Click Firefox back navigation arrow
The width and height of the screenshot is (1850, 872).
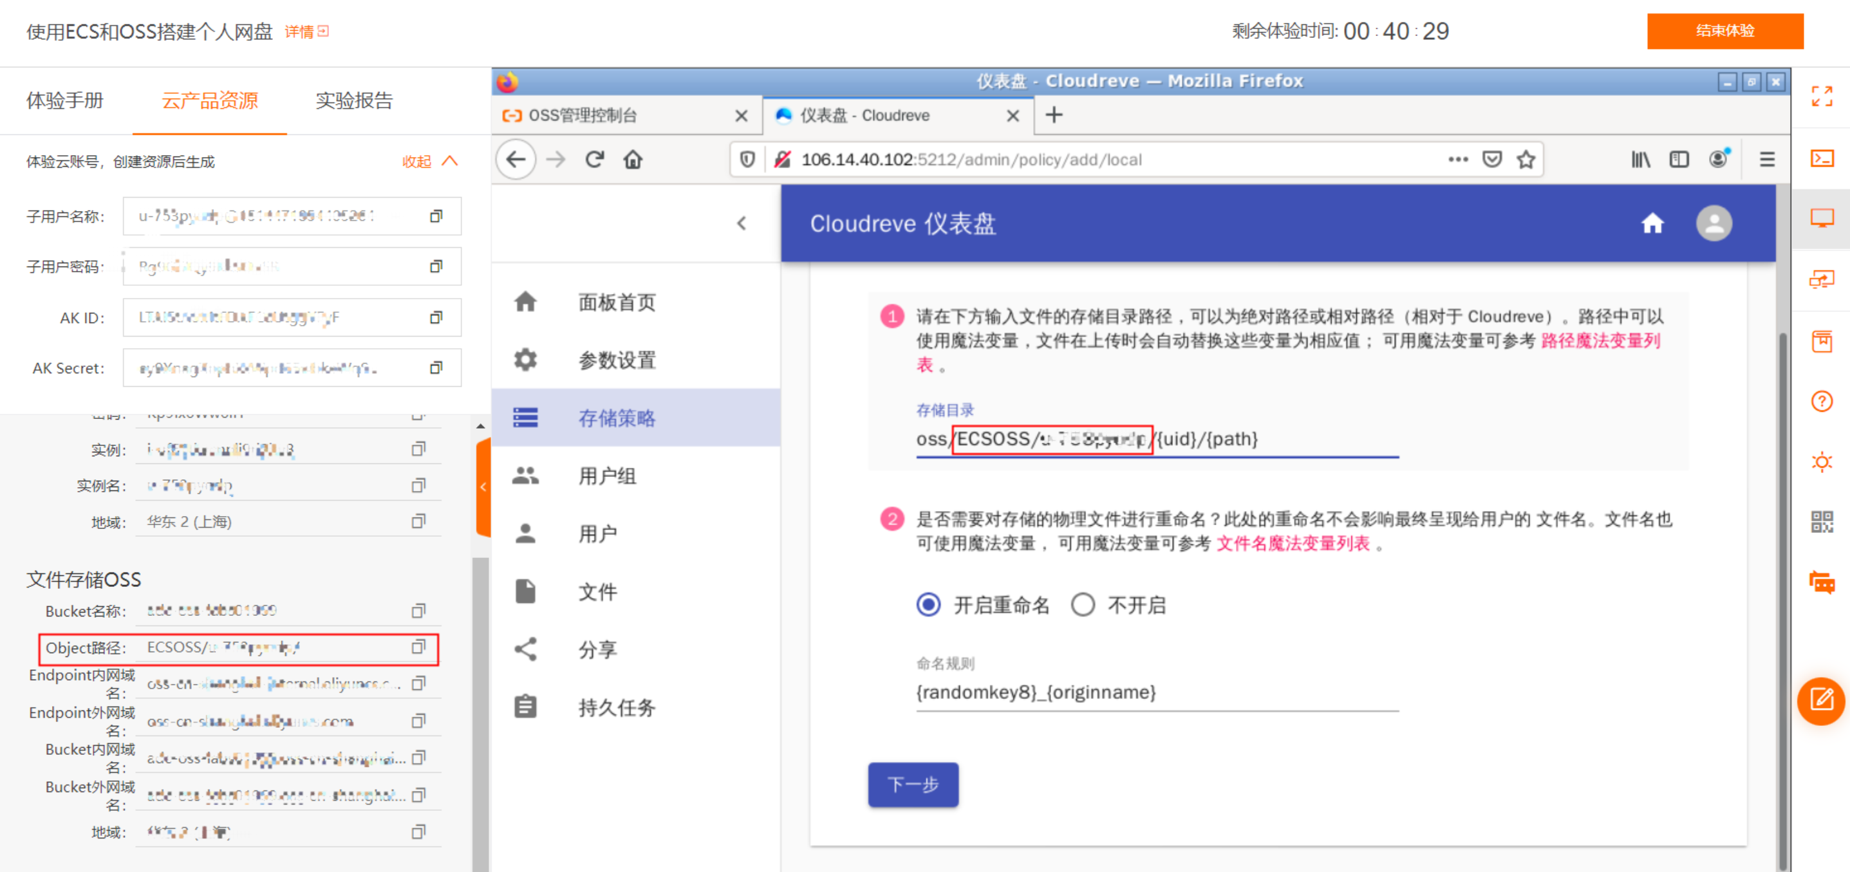click(516, 160)
